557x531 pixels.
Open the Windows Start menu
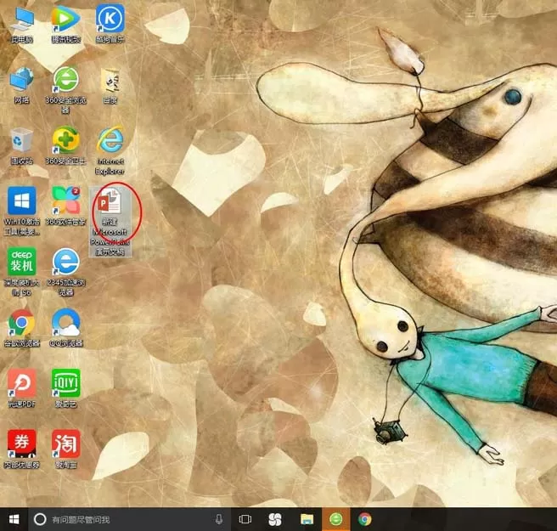14,519
